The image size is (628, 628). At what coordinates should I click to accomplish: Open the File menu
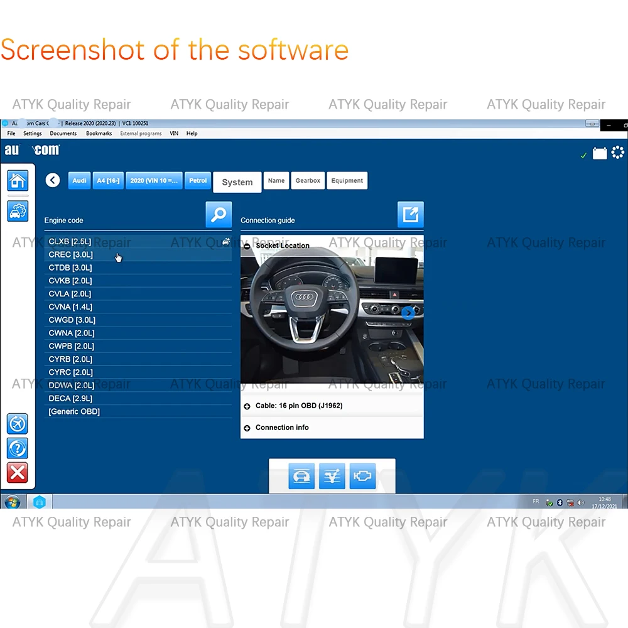pos(11,133)
